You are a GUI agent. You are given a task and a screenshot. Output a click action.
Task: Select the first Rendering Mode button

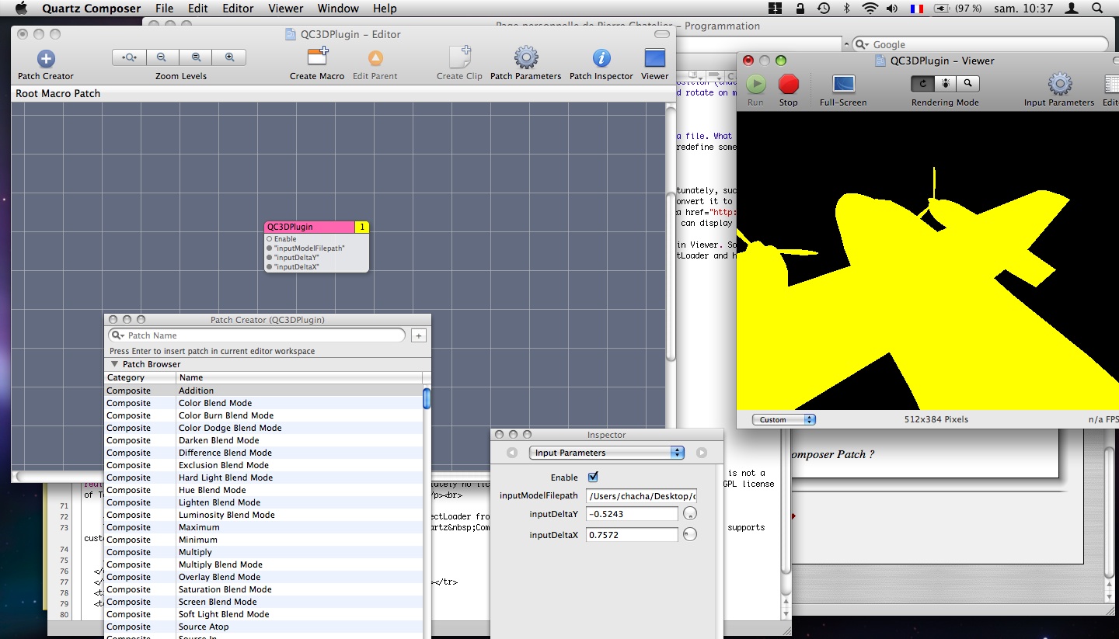(x=922, y=83)
